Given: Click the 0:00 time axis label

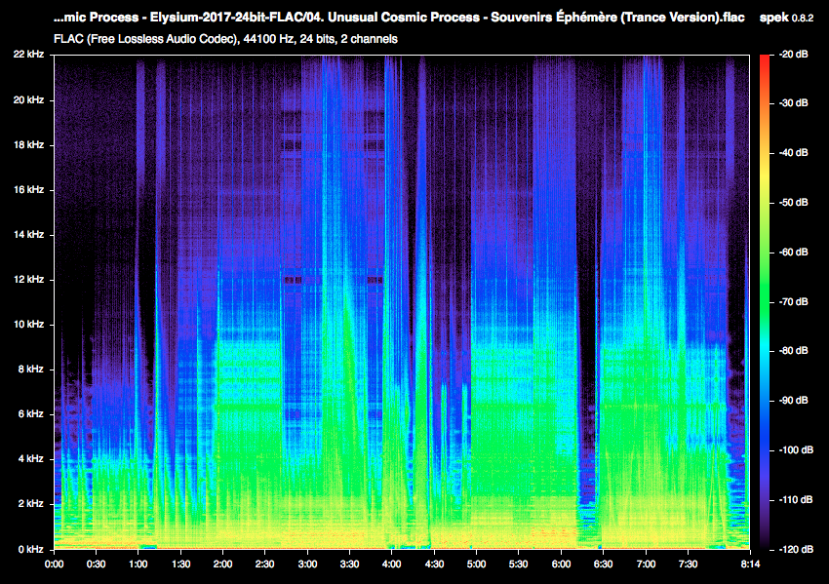Looking at the screenshot, I should click(x=54, y=564).
